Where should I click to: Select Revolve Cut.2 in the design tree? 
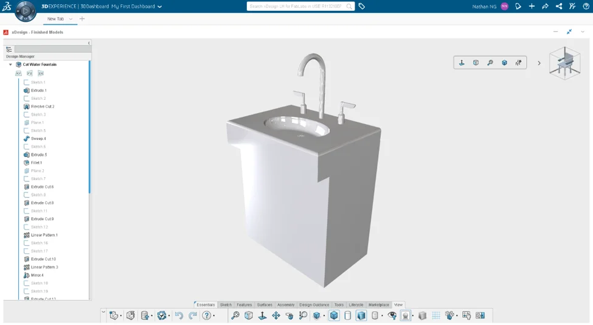pyautogui.click(x=43, y=107)
